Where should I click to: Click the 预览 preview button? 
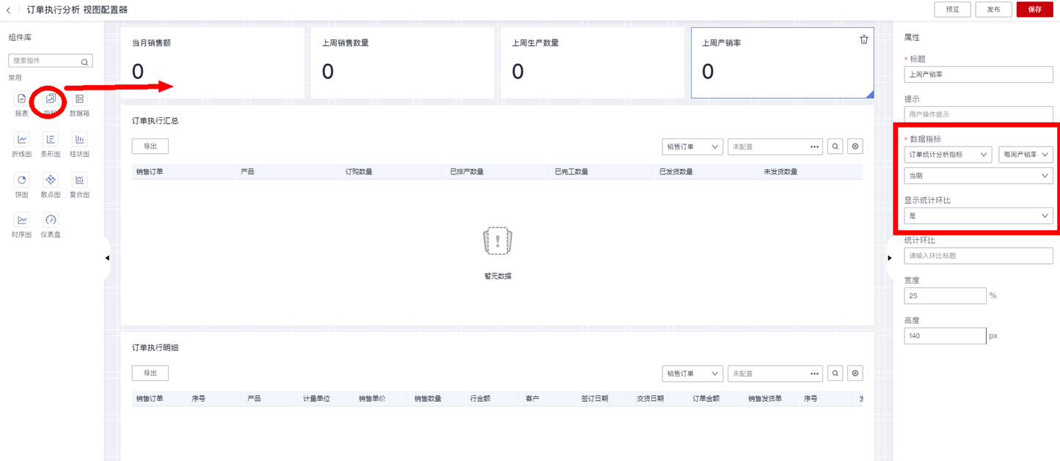tap(952, 10)
